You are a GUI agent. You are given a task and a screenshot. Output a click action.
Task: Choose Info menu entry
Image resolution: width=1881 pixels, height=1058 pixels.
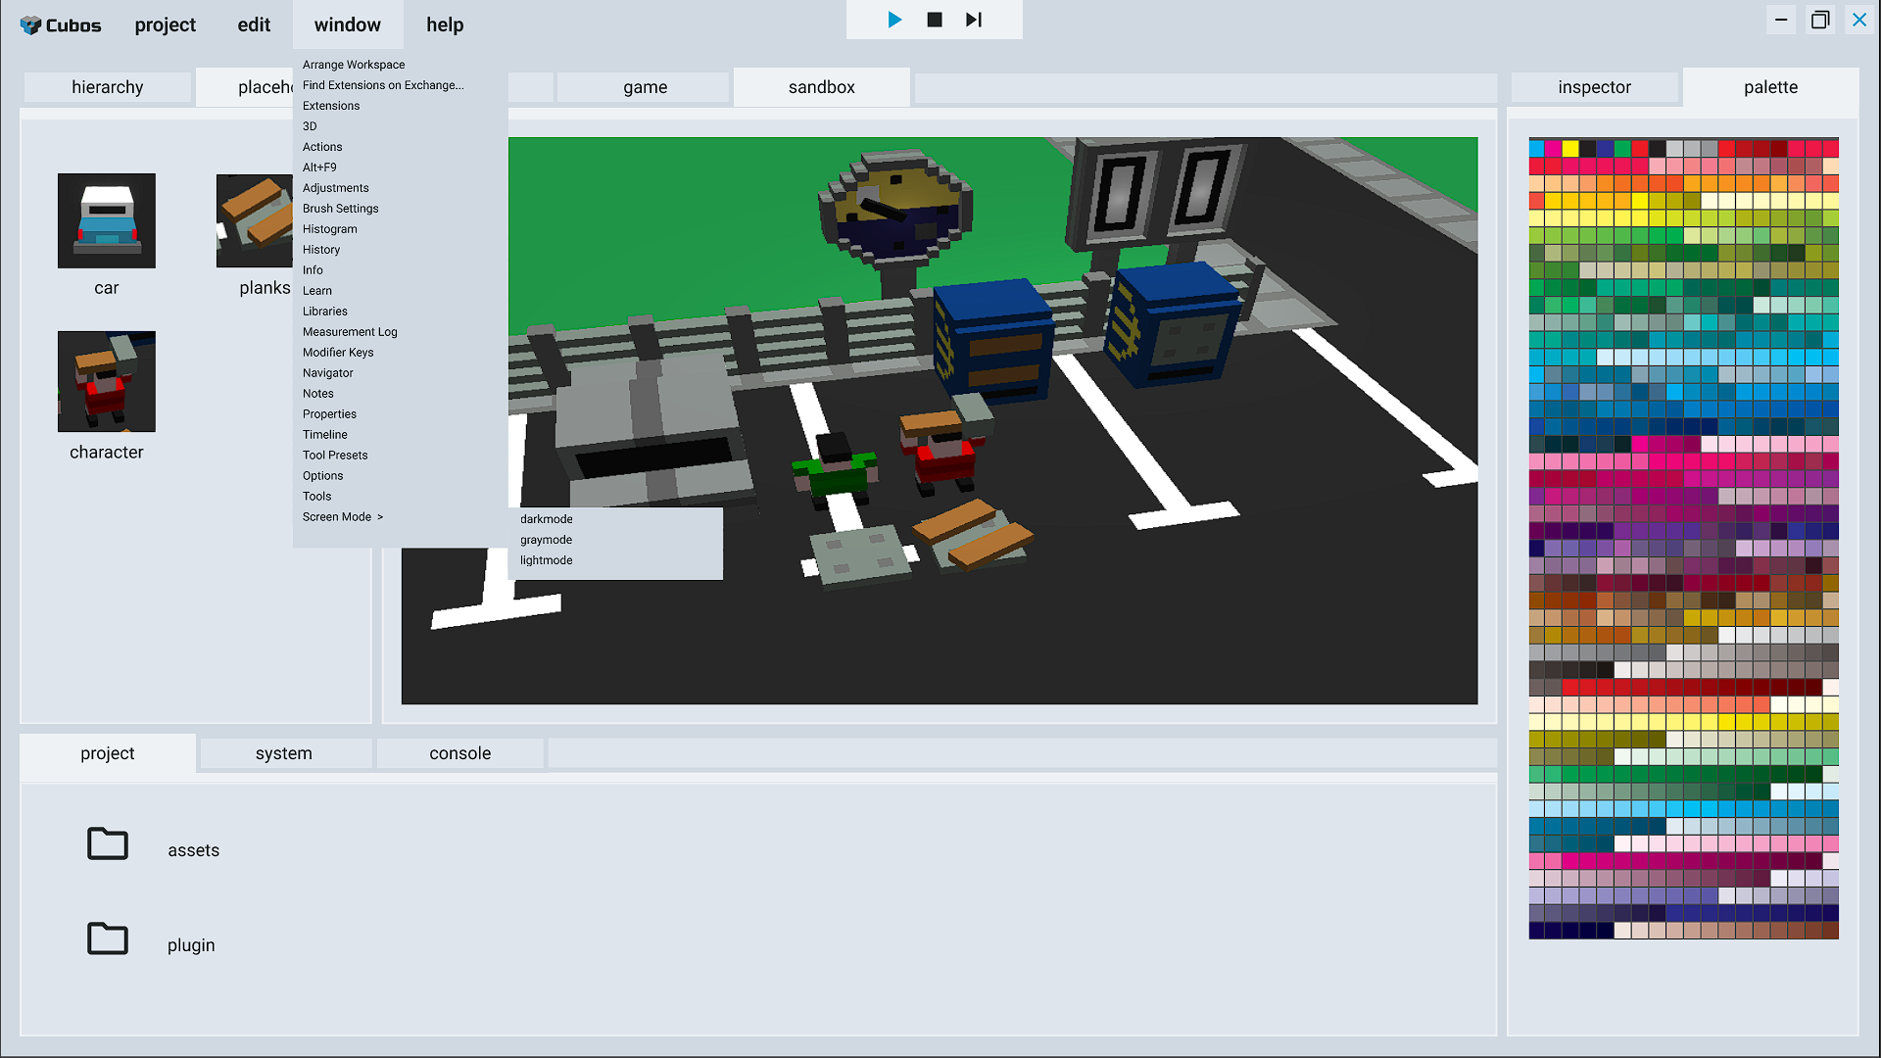[x=313, y=270]
